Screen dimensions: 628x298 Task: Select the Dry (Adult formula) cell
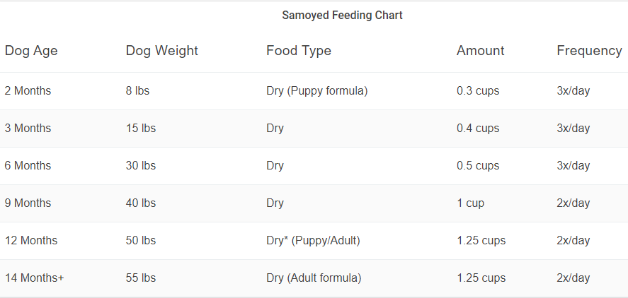314,278
